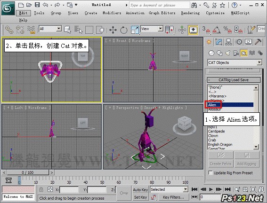Click the Play Animation button
The image size is (267, 203).
tap(211, 189)
